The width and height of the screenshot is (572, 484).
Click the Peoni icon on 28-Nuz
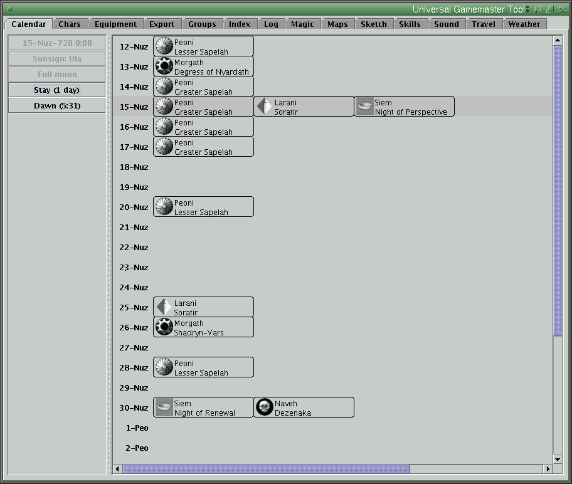coord(164,367)
